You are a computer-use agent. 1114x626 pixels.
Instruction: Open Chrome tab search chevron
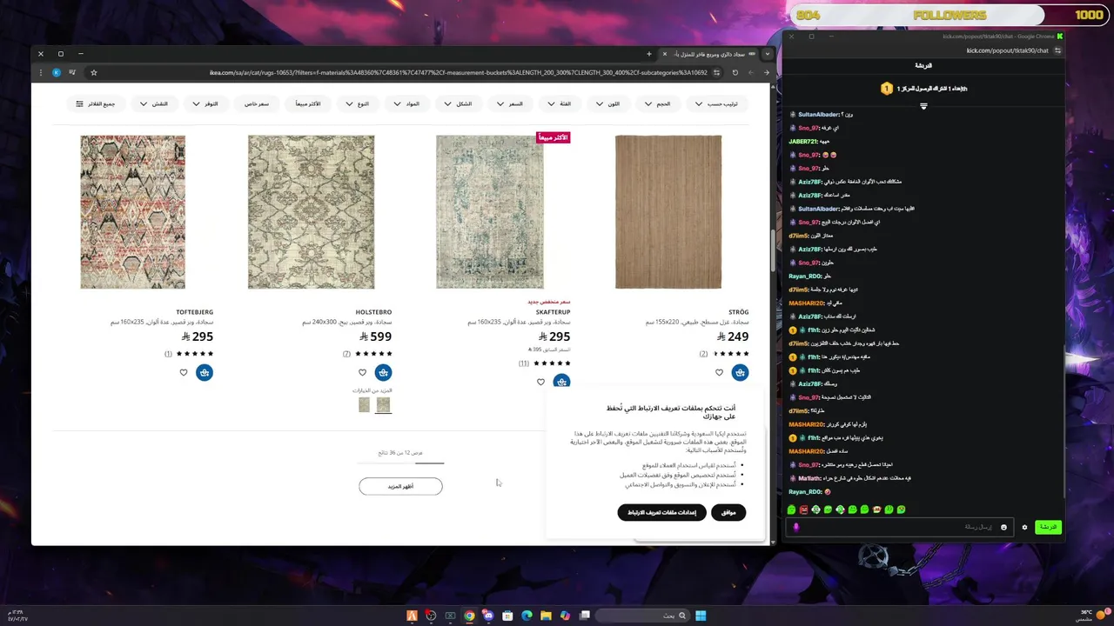coord(767,54)
